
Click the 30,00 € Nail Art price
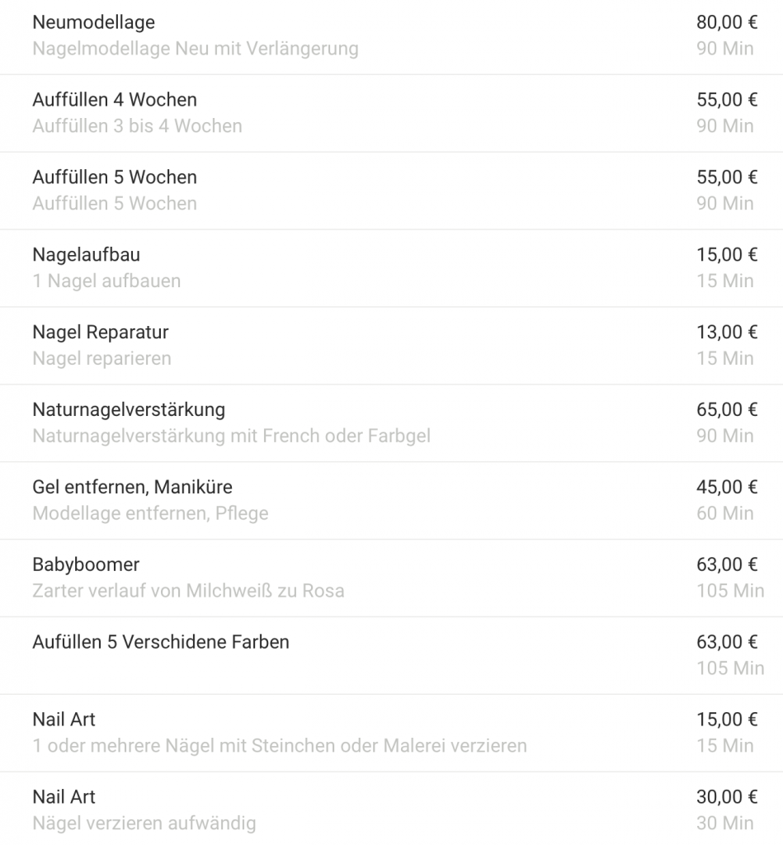(726, 797)
